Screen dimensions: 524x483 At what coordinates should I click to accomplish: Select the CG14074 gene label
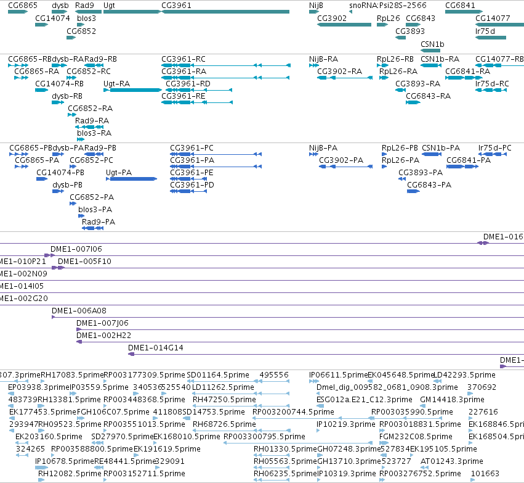pyautogui.click(x=52, y=19)
